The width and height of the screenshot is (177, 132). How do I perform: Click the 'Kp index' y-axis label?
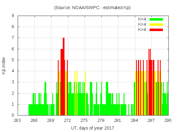(4, 65)
